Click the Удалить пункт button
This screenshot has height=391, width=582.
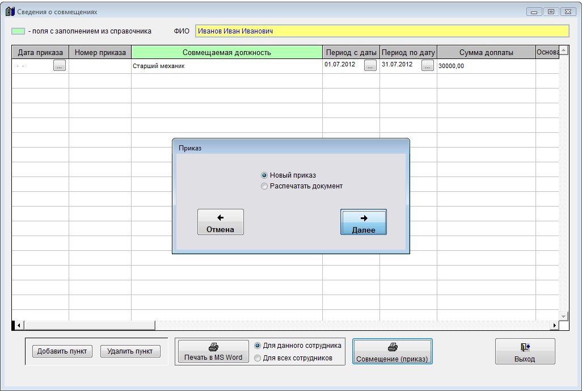pos(130,351)
